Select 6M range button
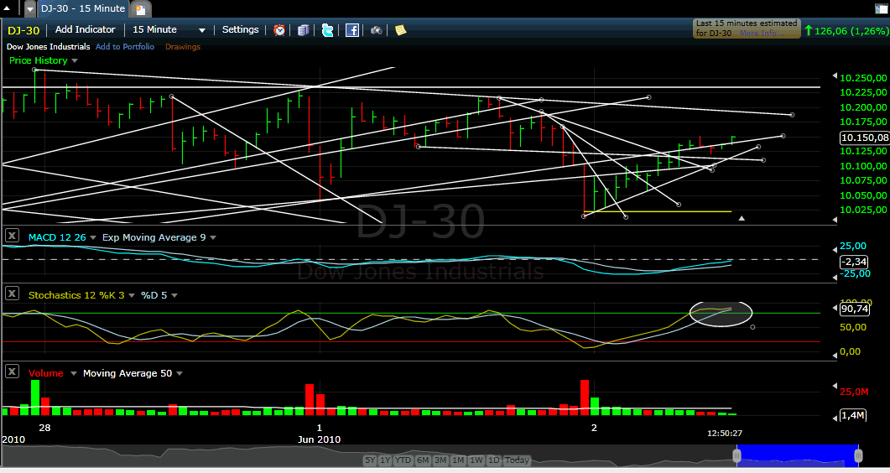This screenshot has height=473, width=890. pyautogui.click(x=423, y=460)
